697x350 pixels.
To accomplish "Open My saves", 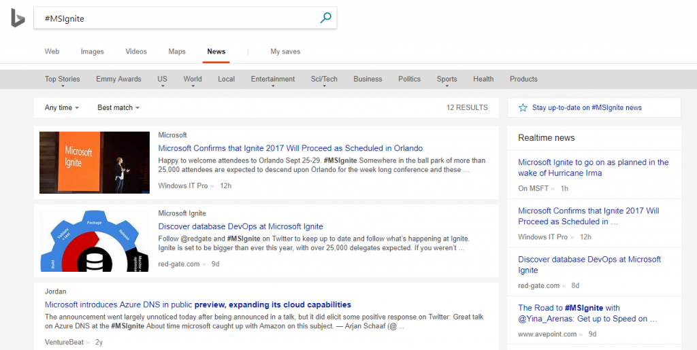I will pos(285,52).
